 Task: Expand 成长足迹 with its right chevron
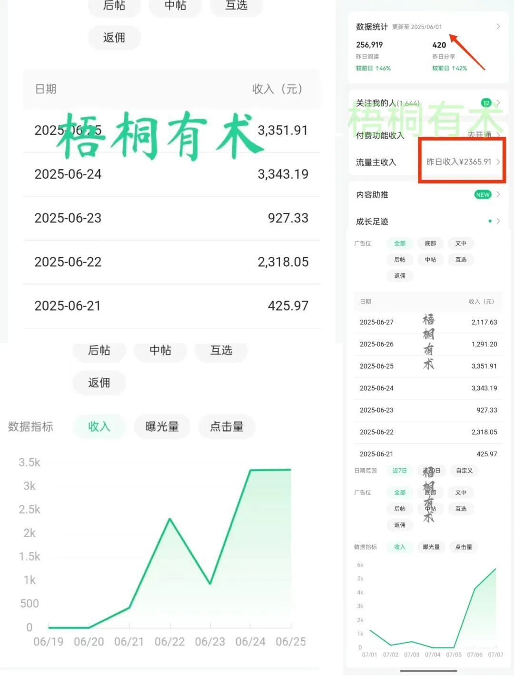click(x=498, y=221)
